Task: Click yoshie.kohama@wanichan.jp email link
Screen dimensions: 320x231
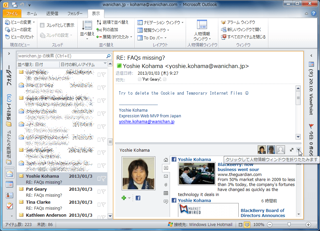Action: pos(147,122)
